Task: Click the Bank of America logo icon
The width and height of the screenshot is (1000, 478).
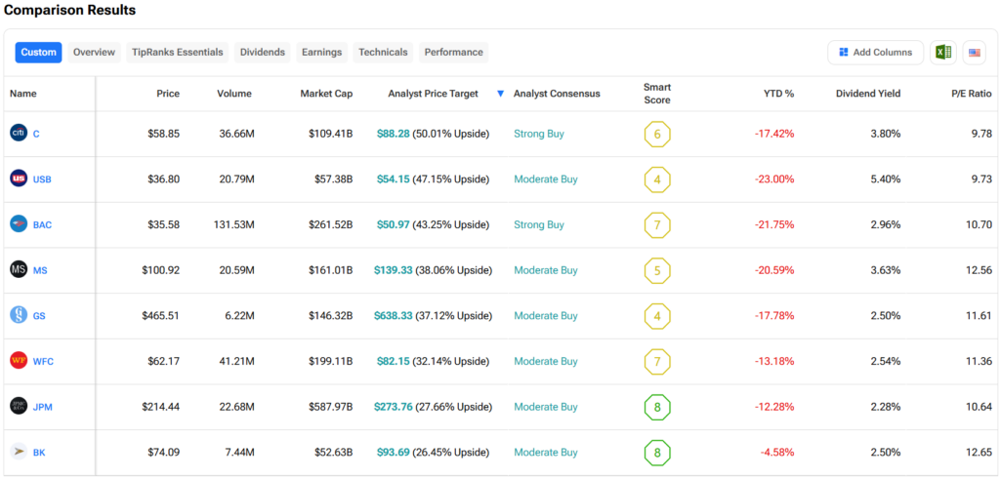Action: pyautogui.click(x=19, y=224)
